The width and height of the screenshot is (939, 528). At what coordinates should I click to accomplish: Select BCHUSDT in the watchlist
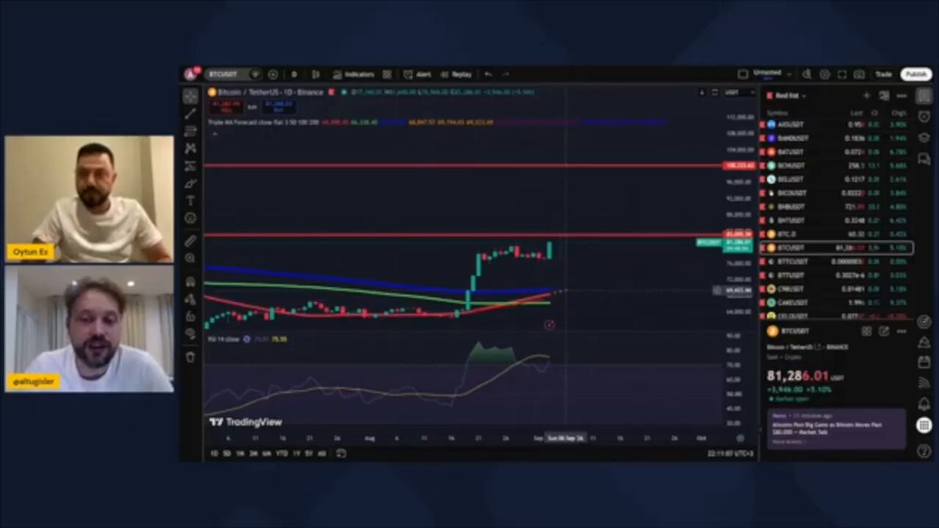pos(836,166)
